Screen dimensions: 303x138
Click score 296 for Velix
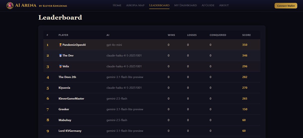(245, 66)
